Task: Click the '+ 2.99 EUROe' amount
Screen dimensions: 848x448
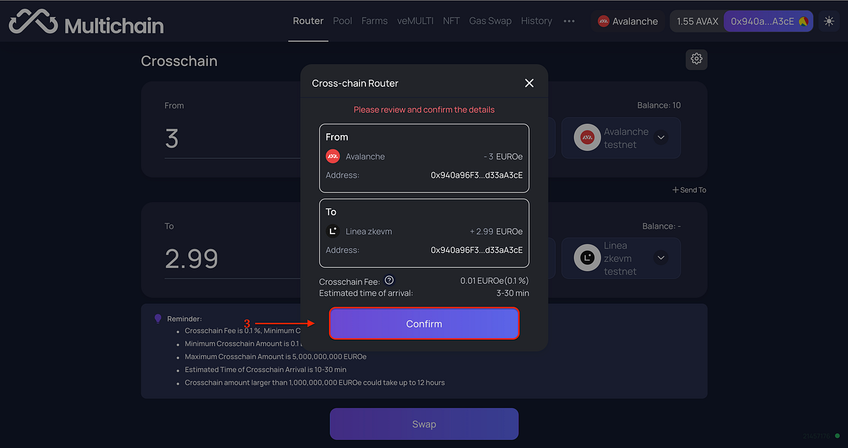Action: coord(496,231)
